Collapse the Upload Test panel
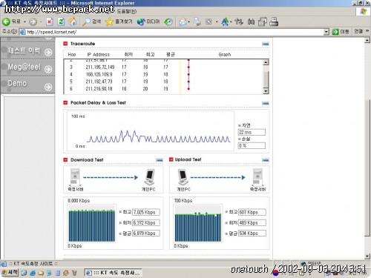Image resolution: width=371 pixels, height=278 pixels. pos(266,160)
